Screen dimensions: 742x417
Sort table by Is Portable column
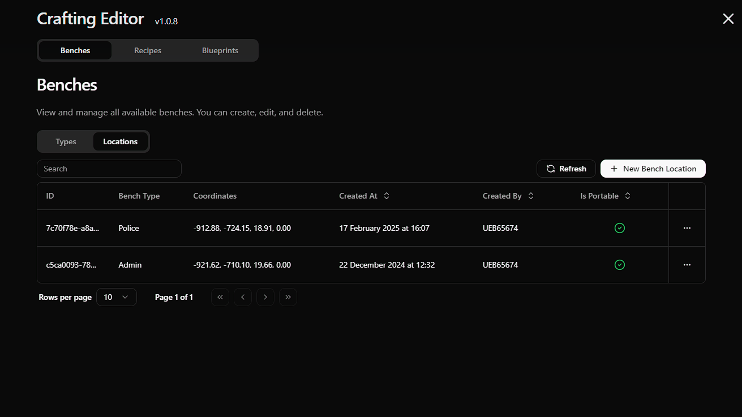[x=605, y=196]
